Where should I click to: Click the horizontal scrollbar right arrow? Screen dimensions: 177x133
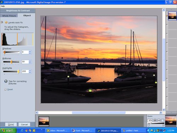(161, 112)
